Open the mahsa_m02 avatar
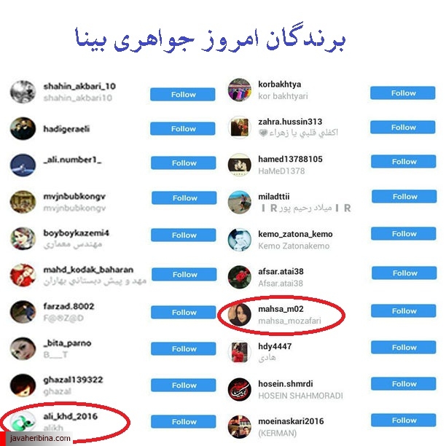 [240, 315]
